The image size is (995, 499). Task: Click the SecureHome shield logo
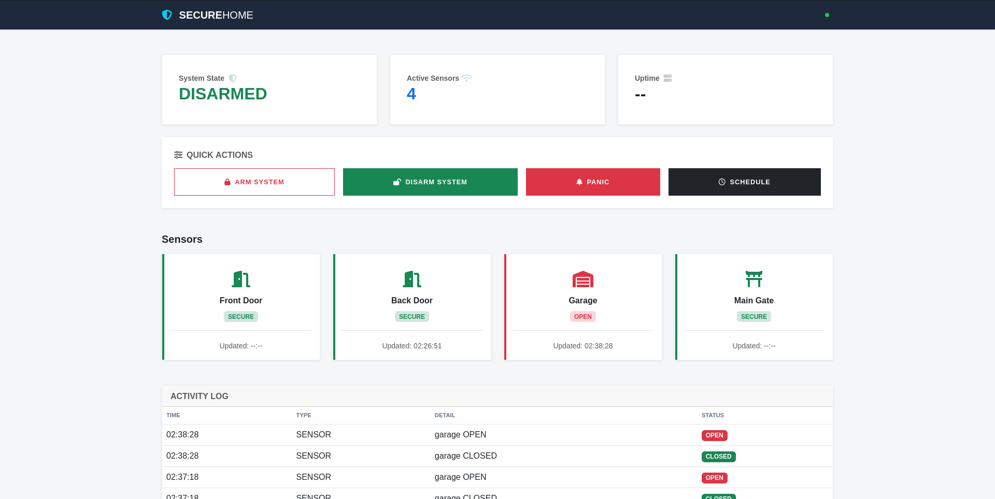point(167,14)
